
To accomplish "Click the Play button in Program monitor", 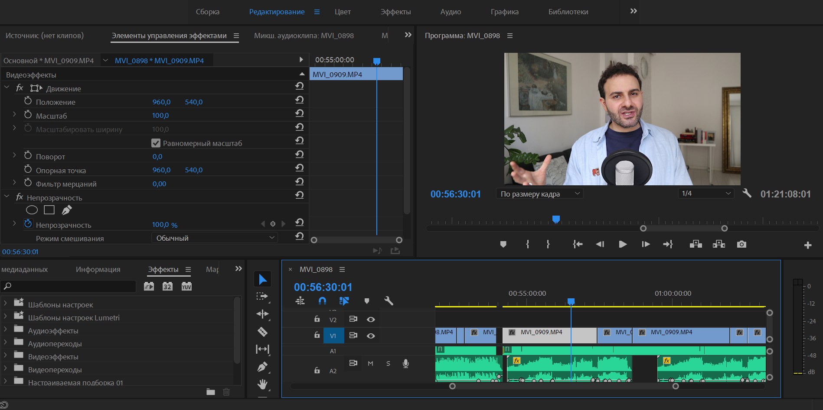I will [623, 245].
